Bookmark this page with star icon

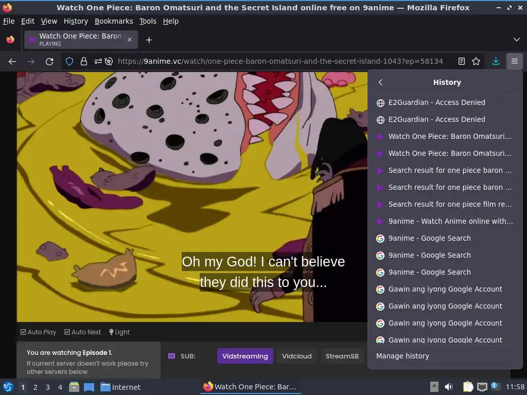[x=476, y=62]
